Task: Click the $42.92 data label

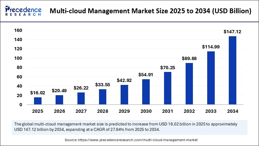Action: (x=124, y=81)
